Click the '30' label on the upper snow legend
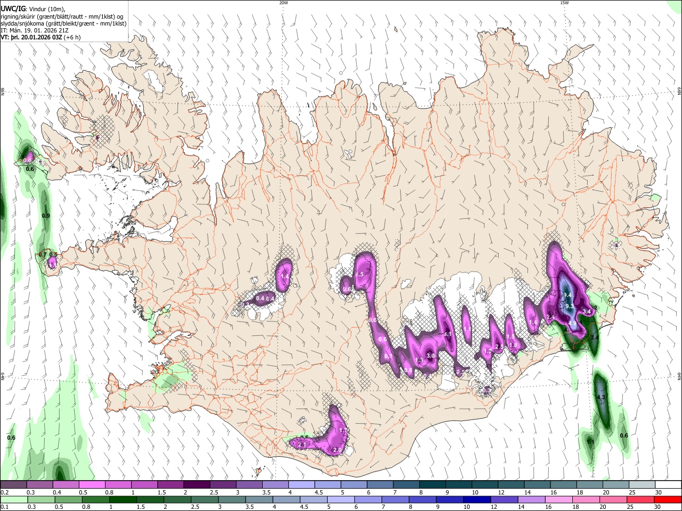 tap(659, 492)
